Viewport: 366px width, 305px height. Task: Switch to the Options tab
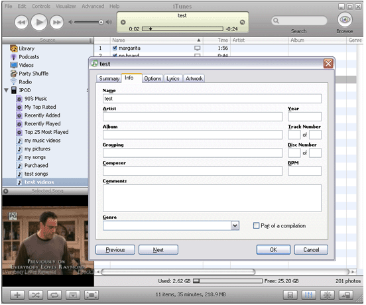click(x=152, y=79)
